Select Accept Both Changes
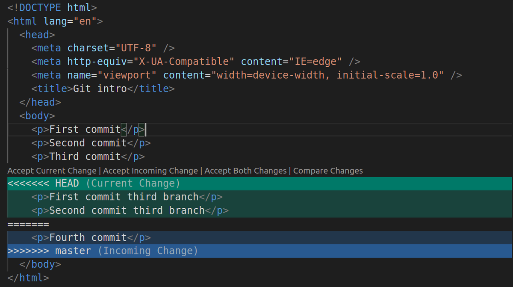This screenshot has width=513, height=287. point(245,170)
